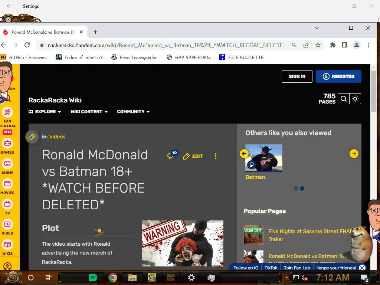Open a new Chrome tab
Screen dimensions: 380x285
pyautogui.click(x=95, y=32)
